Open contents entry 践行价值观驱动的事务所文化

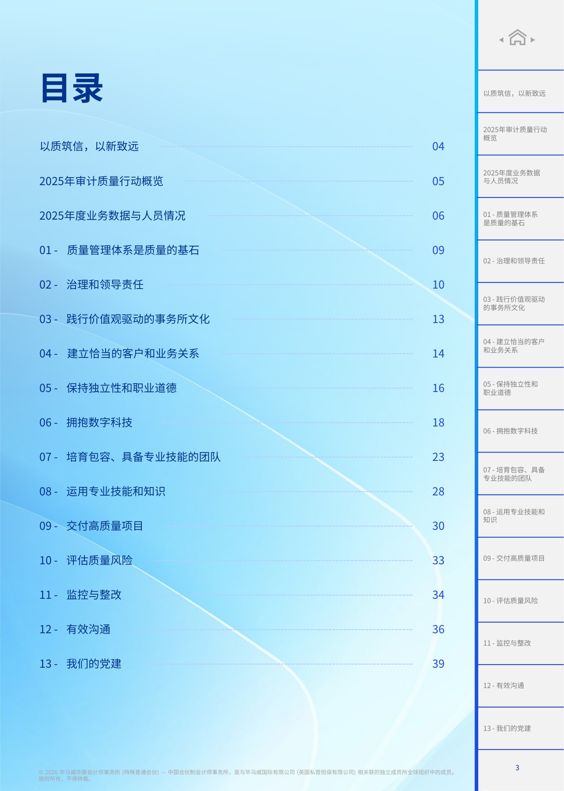(138, 319)
